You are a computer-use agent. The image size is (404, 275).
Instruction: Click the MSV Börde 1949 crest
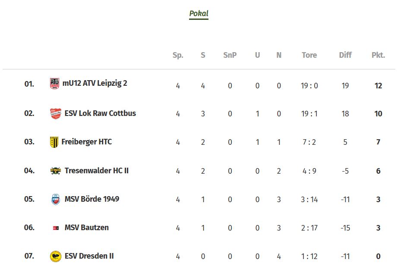point(56,200)
